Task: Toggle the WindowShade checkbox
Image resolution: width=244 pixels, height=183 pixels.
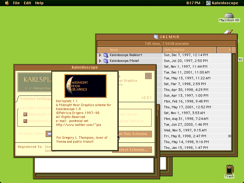Action: [x=25, y=121]
